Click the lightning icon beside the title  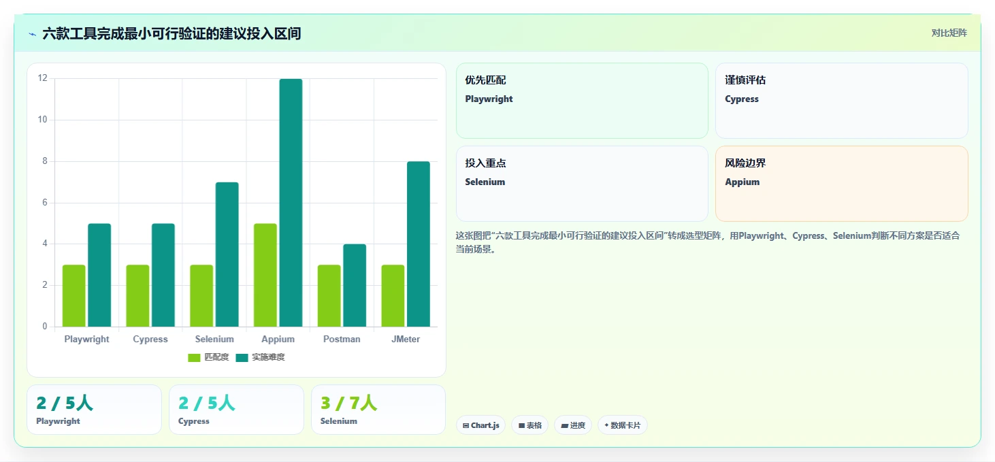point(32,34)
